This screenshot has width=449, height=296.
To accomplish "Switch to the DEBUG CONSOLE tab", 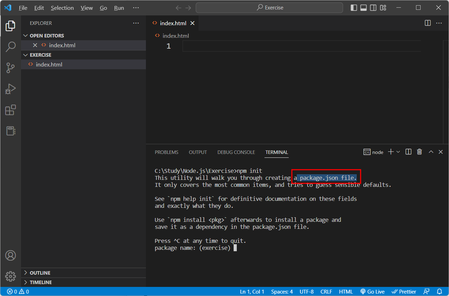I will (x=236, y=152).
